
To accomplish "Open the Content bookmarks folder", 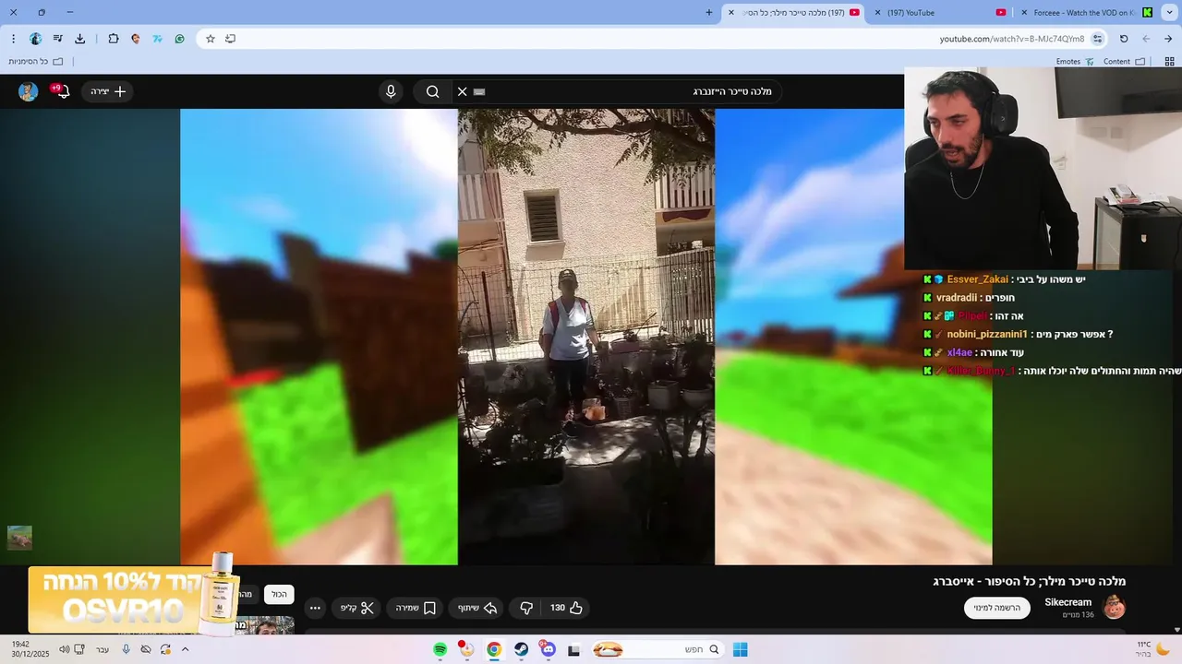I will (x=1124, y=62).
